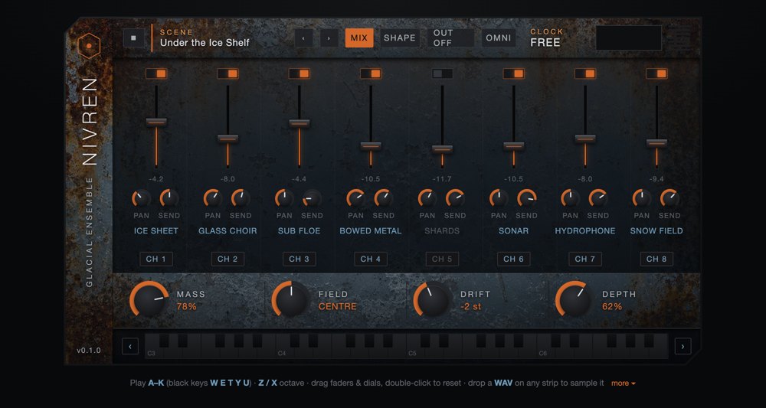Toggle the Sonar strip power switch

[513, 73]
